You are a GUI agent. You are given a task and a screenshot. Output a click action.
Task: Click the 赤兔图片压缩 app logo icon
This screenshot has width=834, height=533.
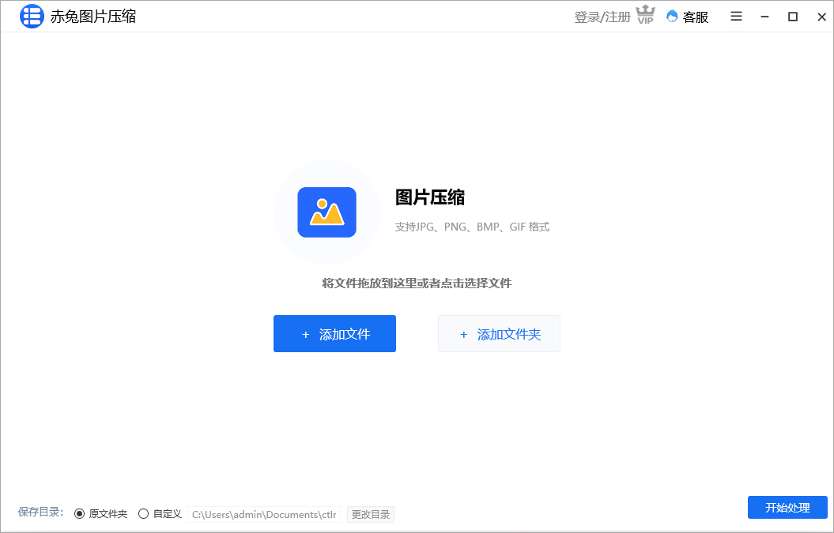pos(32,17)
